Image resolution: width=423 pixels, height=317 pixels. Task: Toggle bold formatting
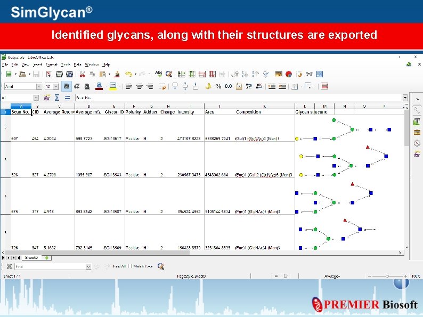tap(67, 86)
